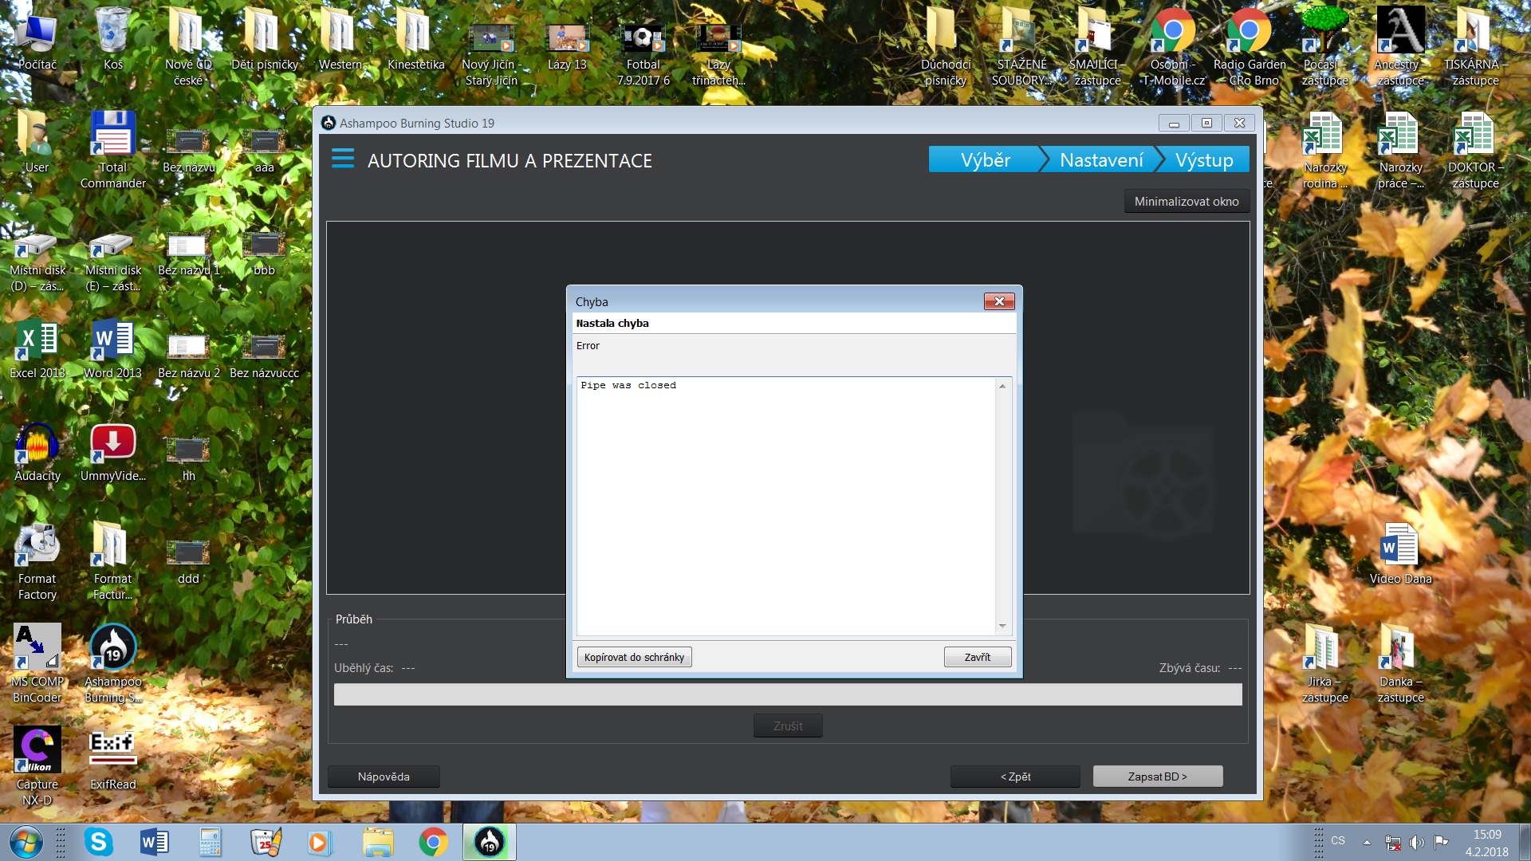The height and width of the screenshot is (861, 1531).
Task: Open the Audacity desktop shortcut
Action: click(x=37, y=453)
